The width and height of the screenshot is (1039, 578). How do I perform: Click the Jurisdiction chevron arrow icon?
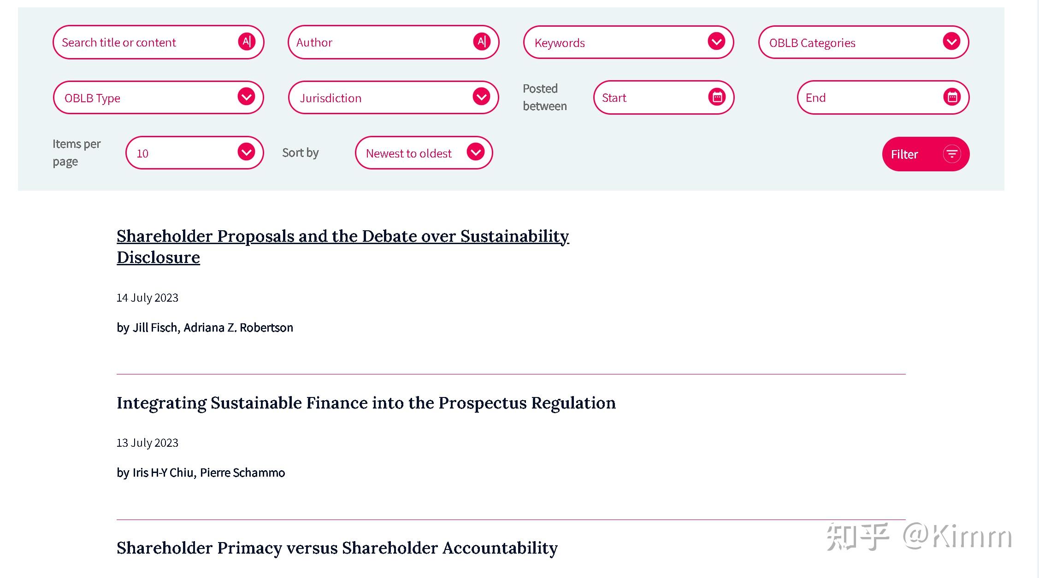481,97
